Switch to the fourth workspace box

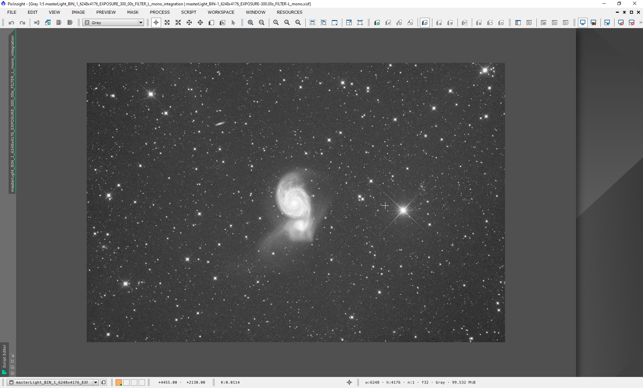coord(142,382)
